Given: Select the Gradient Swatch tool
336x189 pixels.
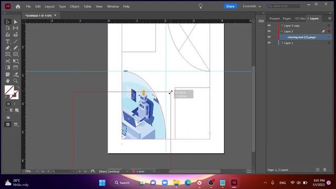Looking at the screenshot, I should (x=7, y=68).
